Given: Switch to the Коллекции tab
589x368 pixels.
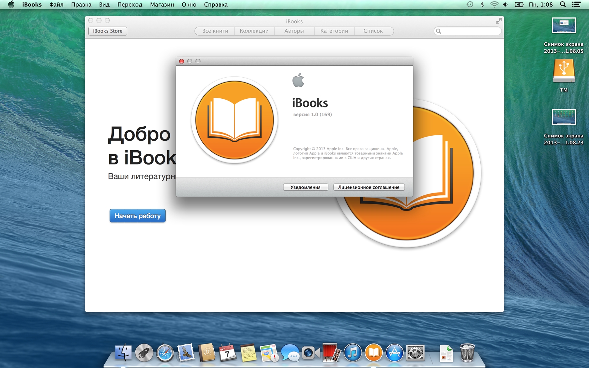Looking at the screenshot, I should tap(254, 31).
